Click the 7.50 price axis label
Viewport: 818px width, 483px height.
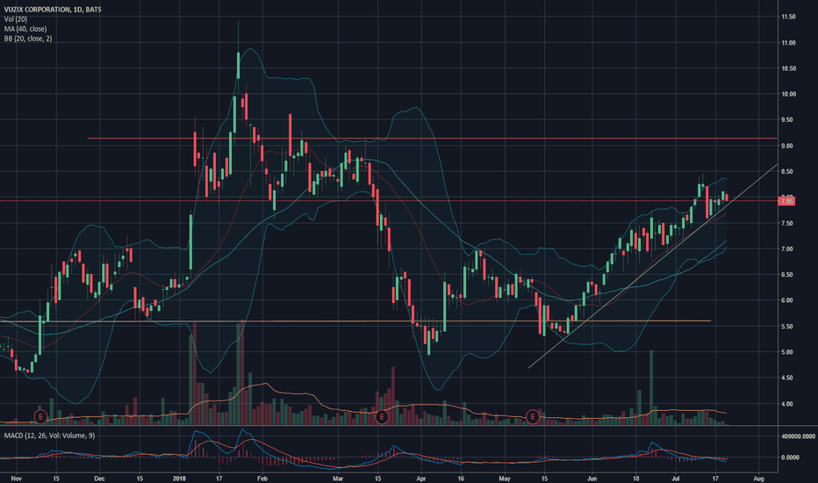coord(786,223)
